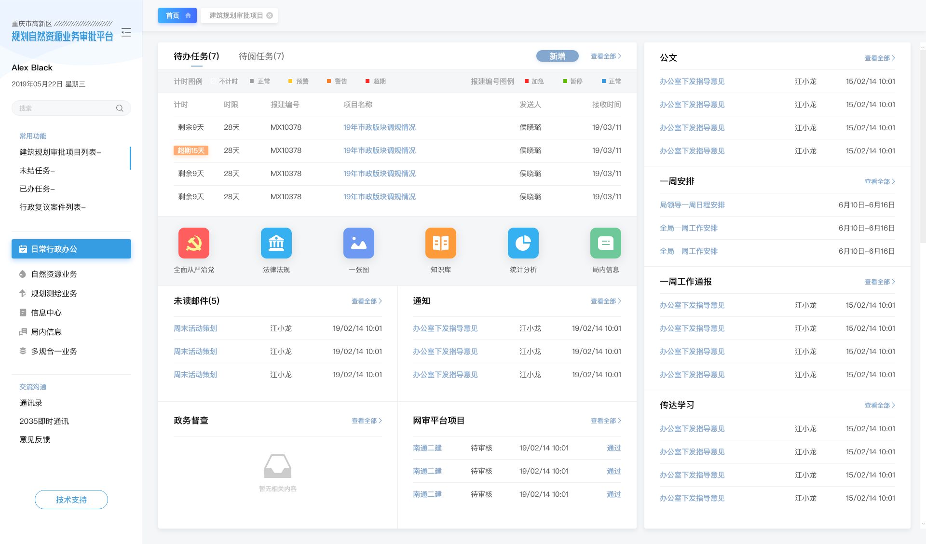This screenshot has height=544, width=926.
Task: Click the 技术支持 button
Action: coord(71,500)
